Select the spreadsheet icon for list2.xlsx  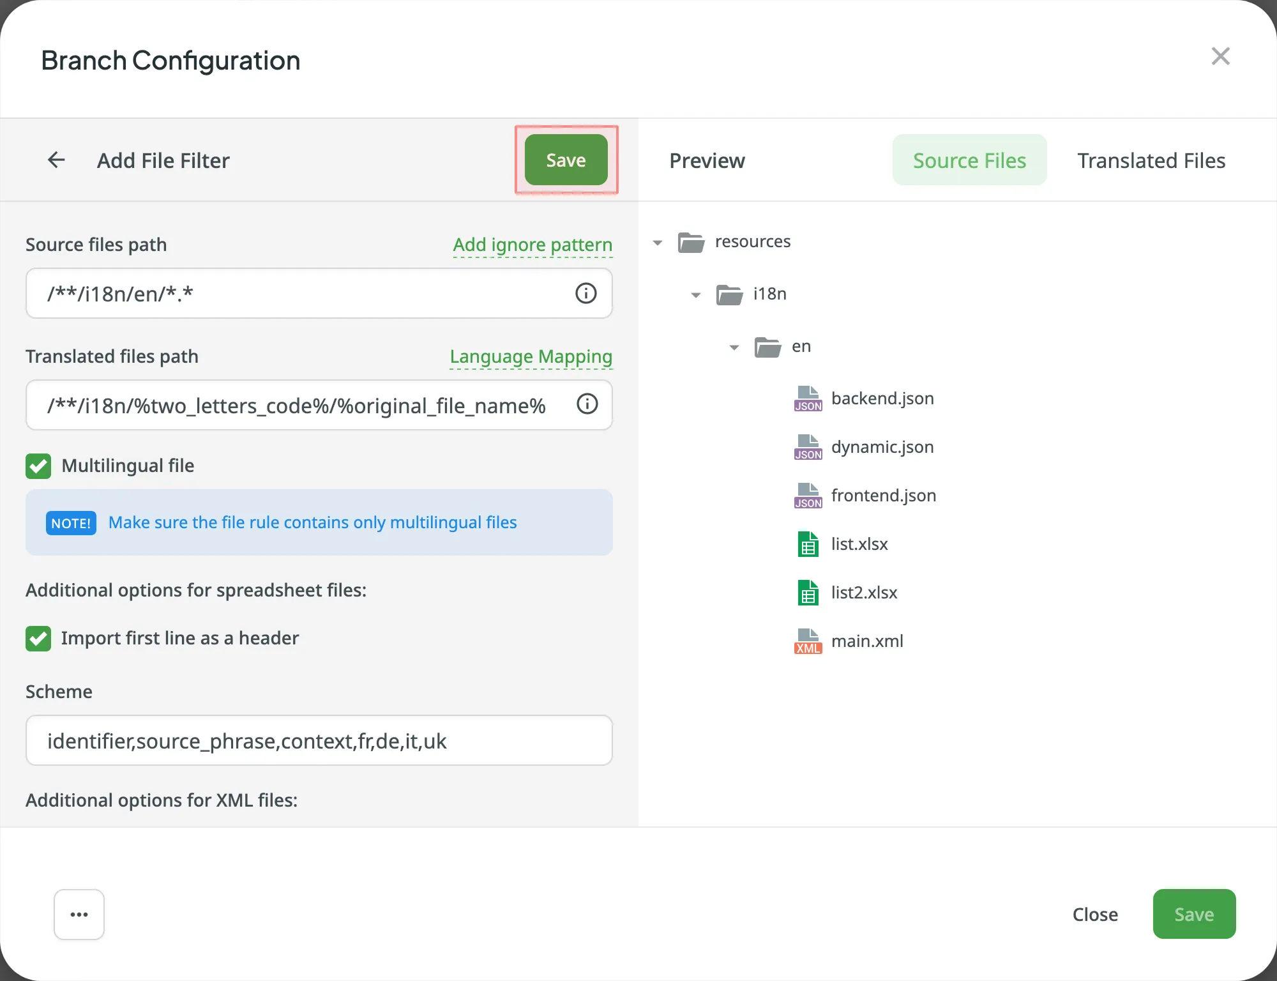click(807, 592)
